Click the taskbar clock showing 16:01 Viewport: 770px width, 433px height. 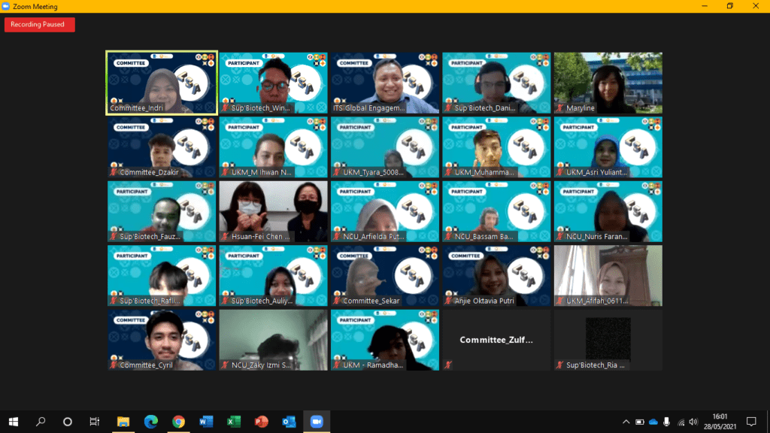pos(720,421)
